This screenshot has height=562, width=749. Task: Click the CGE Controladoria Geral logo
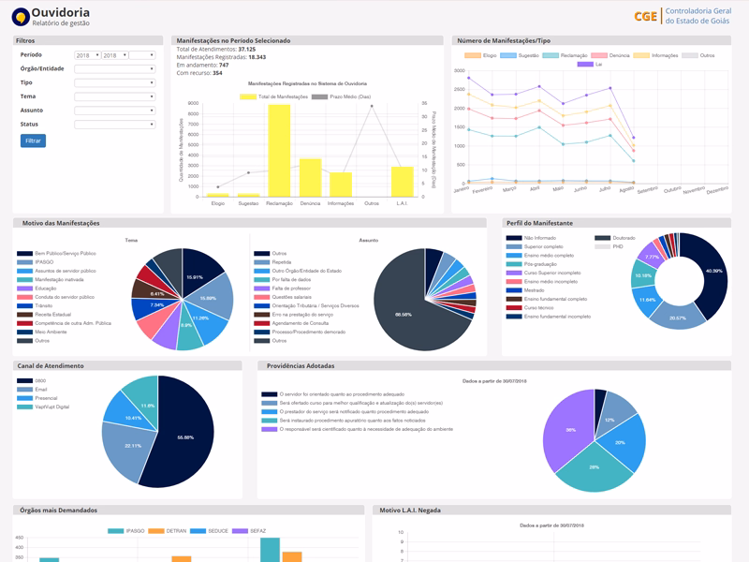[x=683, y=16]
